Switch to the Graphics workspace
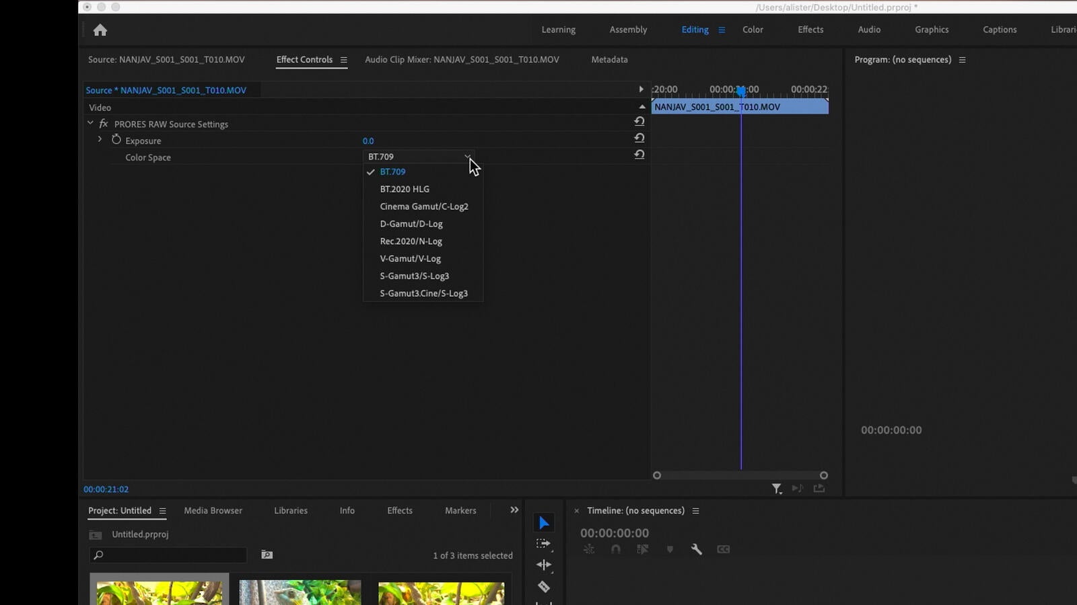1077x605 pixels. [x=932, y=30]
